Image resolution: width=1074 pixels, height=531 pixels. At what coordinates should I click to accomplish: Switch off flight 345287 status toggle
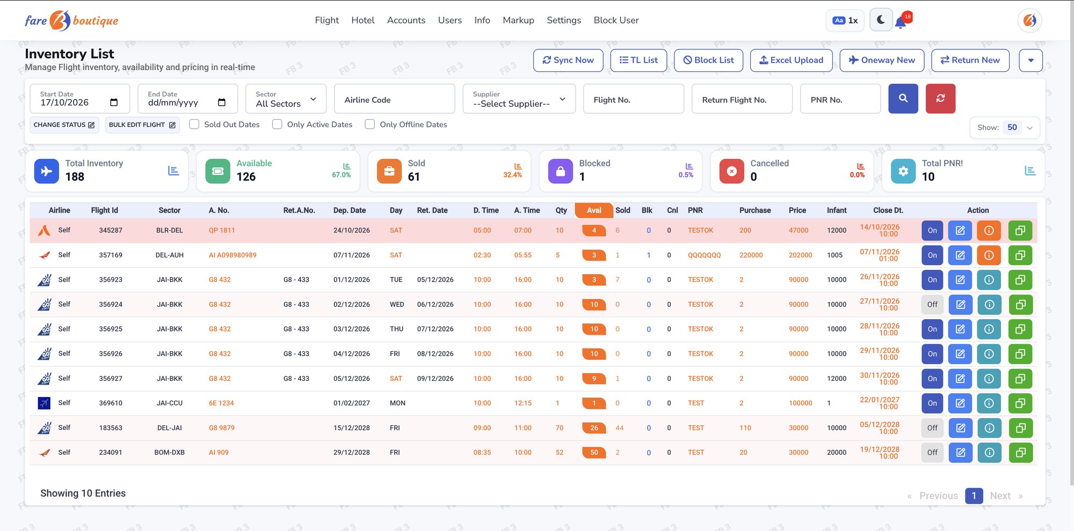[x=932, y=231]
